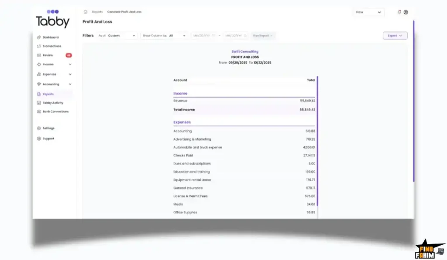Open the notifications bell icon
The height and width of the screenshot is (260, 447).
399,12
